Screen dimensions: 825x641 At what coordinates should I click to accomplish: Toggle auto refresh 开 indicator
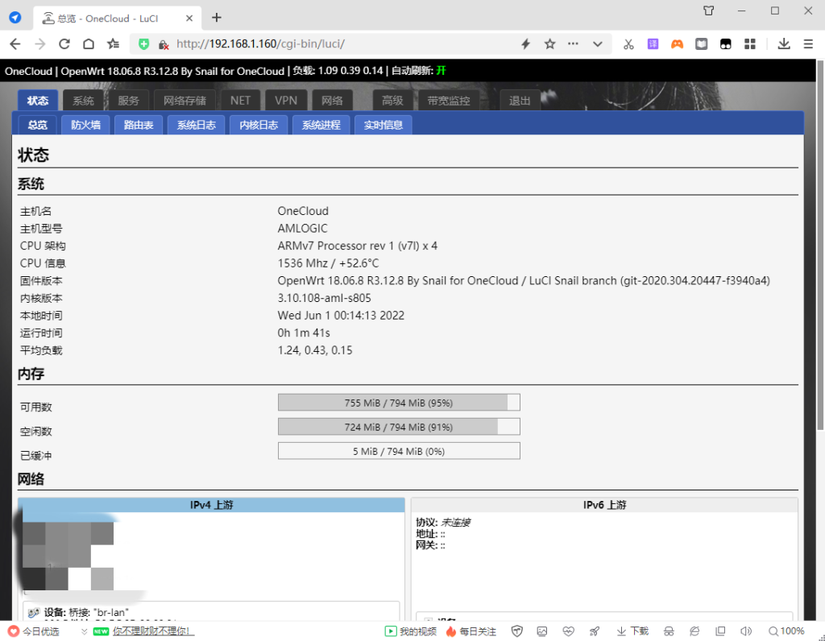pos(441,71)
